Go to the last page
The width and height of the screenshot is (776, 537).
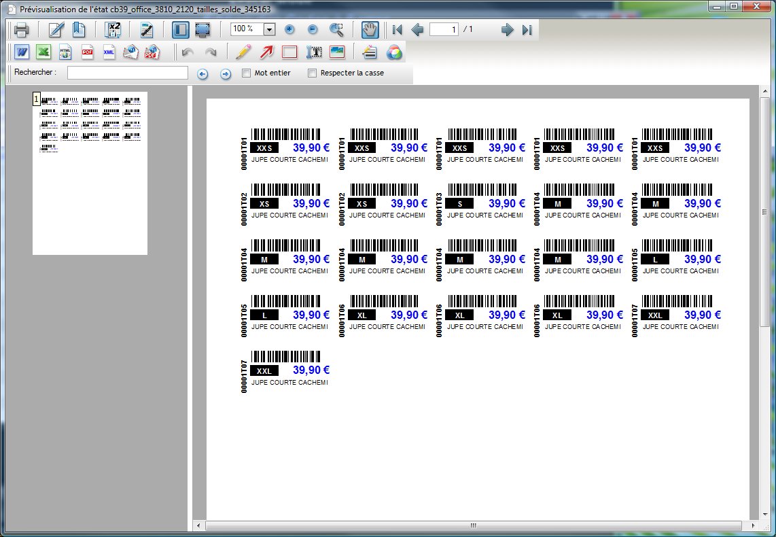click(527, 30)
